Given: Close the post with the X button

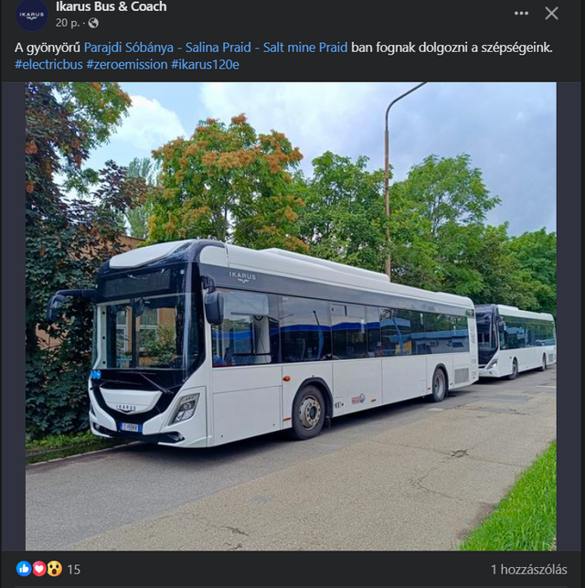Looking at the screenshot, I should coord(551,14).
